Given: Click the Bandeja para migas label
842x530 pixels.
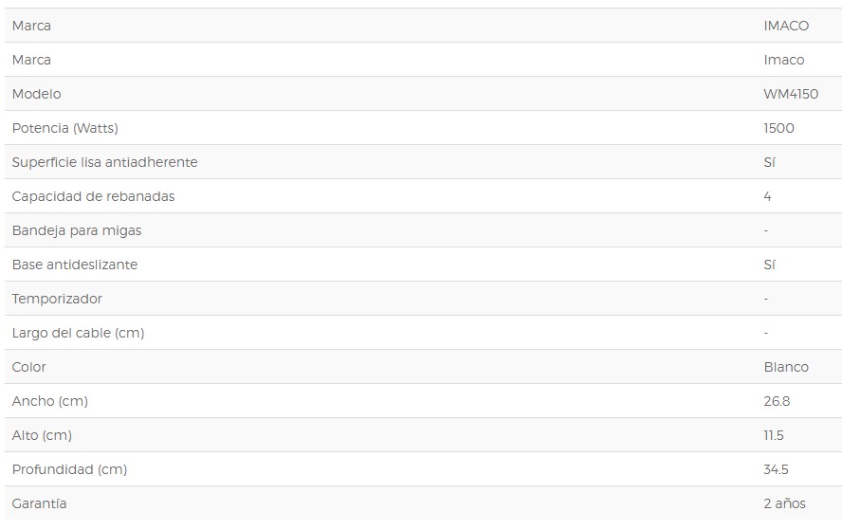Looking at the screenshot, I should pos(77,230).
